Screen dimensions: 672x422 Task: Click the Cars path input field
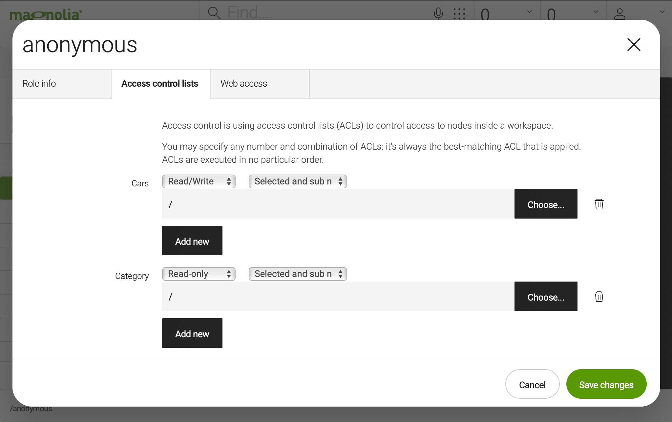pos(338,204)
